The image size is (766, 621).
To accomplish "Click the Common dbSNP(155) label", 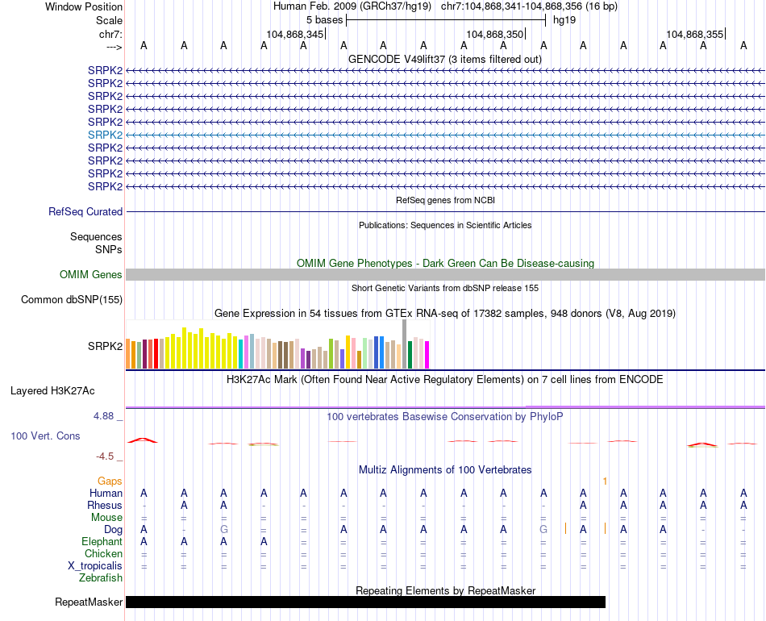I will (x=72, y=299).
